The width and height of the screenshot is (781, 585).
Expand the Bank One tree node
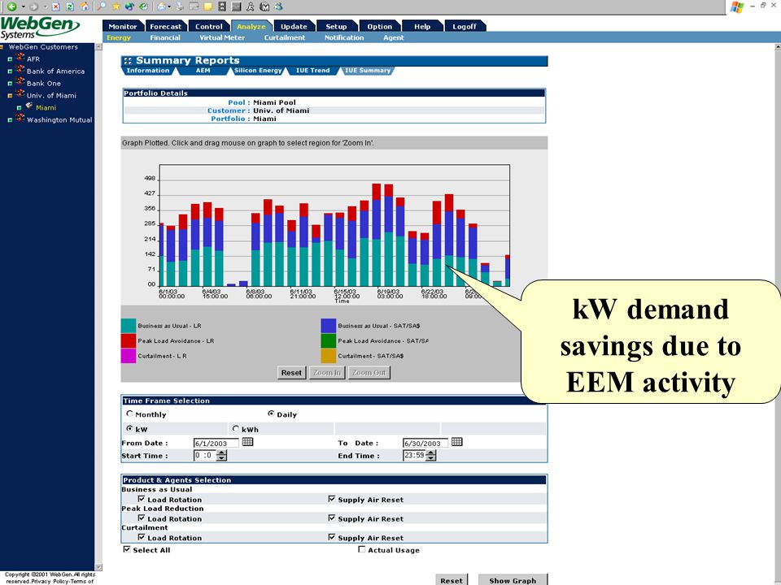coord(10,84)
